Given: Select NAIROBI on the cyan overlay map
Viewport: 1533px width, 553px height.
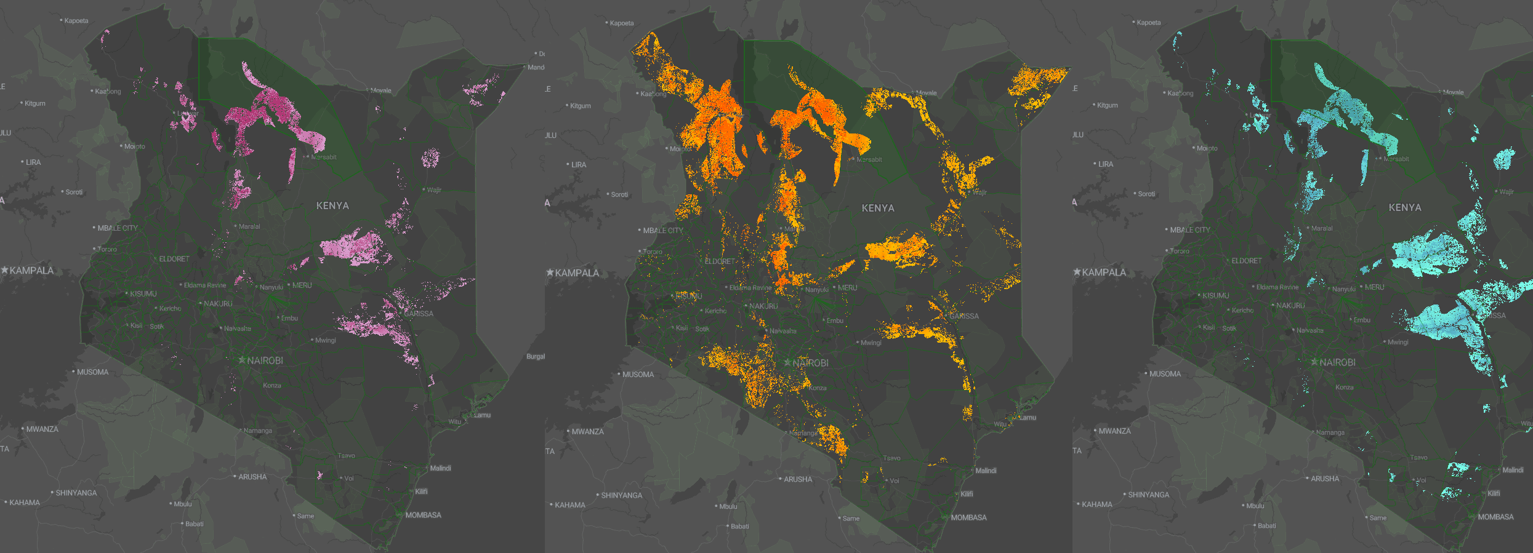Looking at the screenshot, I should pos(1338,362).
